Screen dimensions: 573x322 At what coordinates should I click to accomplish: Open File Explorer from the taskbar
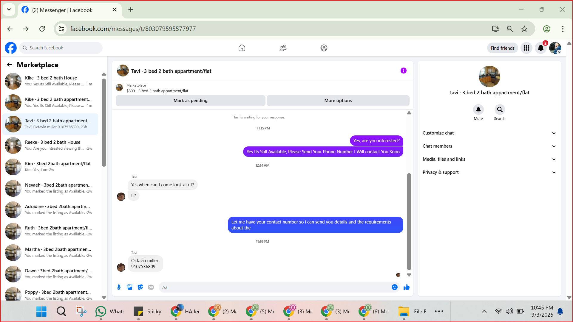[x=413, y=312]
